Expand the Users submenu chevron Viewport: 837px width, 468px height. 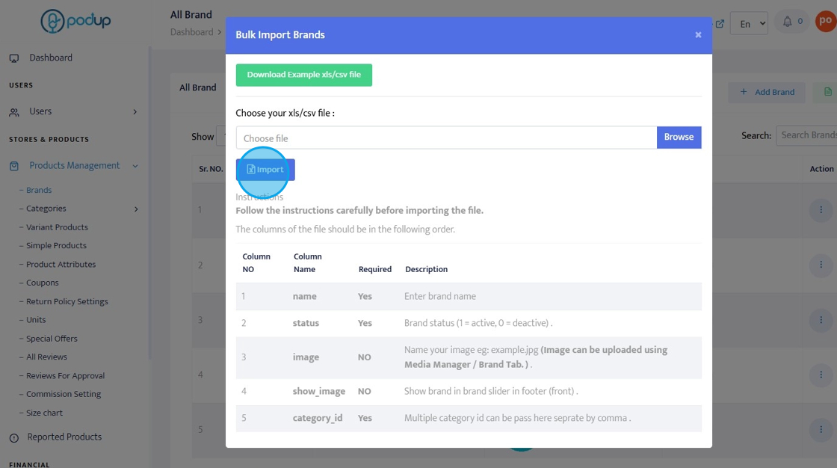click(135, 112)
